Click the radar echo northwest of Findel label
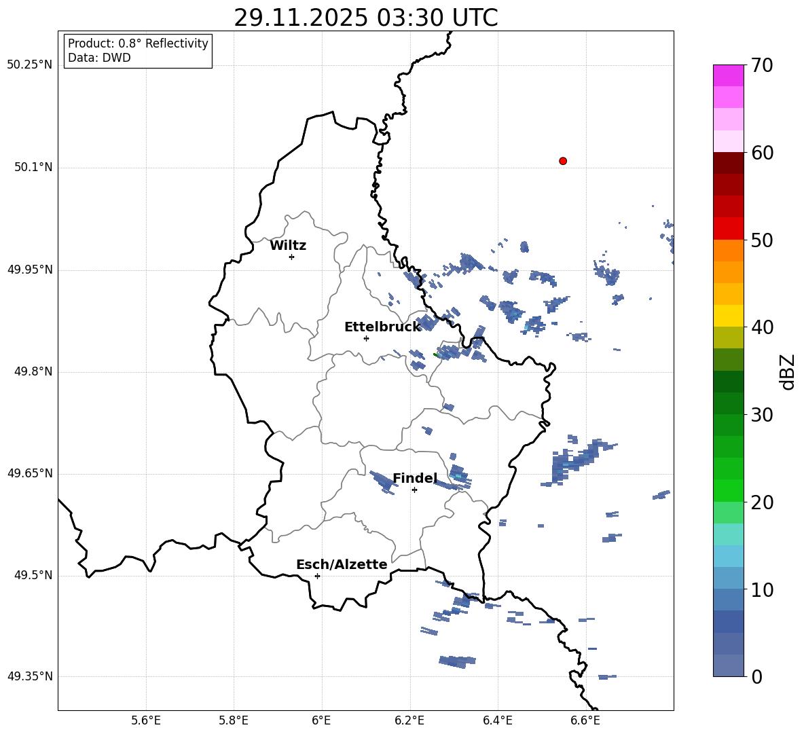This screenshot has height=734, width=804. point(382,482)
